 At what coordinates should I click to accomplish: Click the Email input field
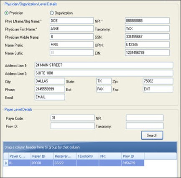(50, 97)
